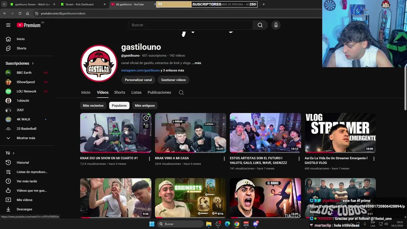The width and height of the screenshot is (407, 229).
Task: Switch to the channel Listas tab
Action: [x=136, y=93]
